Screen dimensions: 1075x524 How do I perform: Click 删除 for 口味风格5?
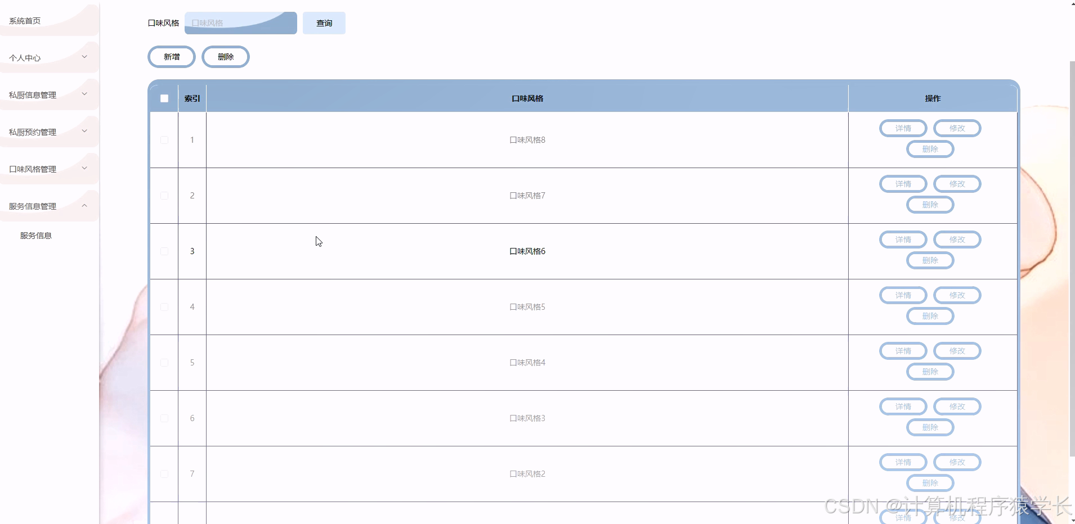click(x=930, y=316)
